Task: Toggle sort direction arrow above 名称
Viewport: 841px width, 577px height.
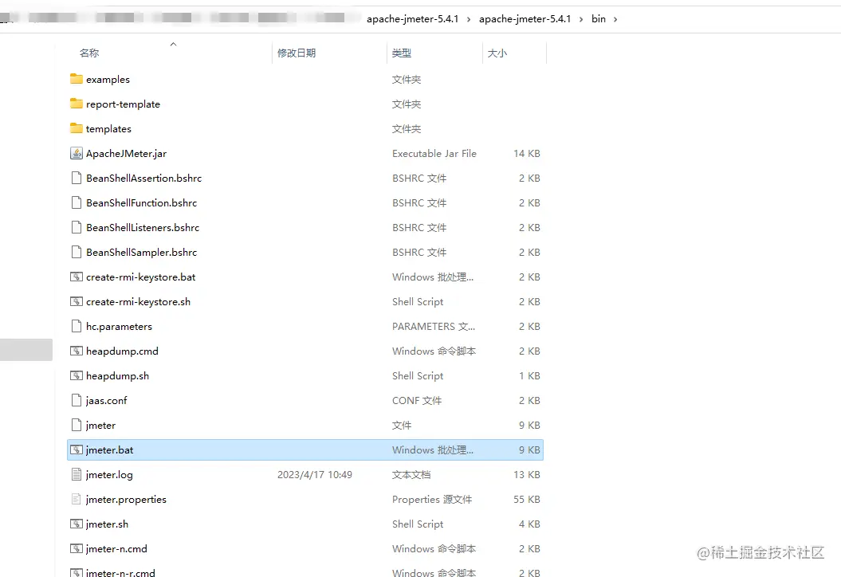Action: point(173,44)
